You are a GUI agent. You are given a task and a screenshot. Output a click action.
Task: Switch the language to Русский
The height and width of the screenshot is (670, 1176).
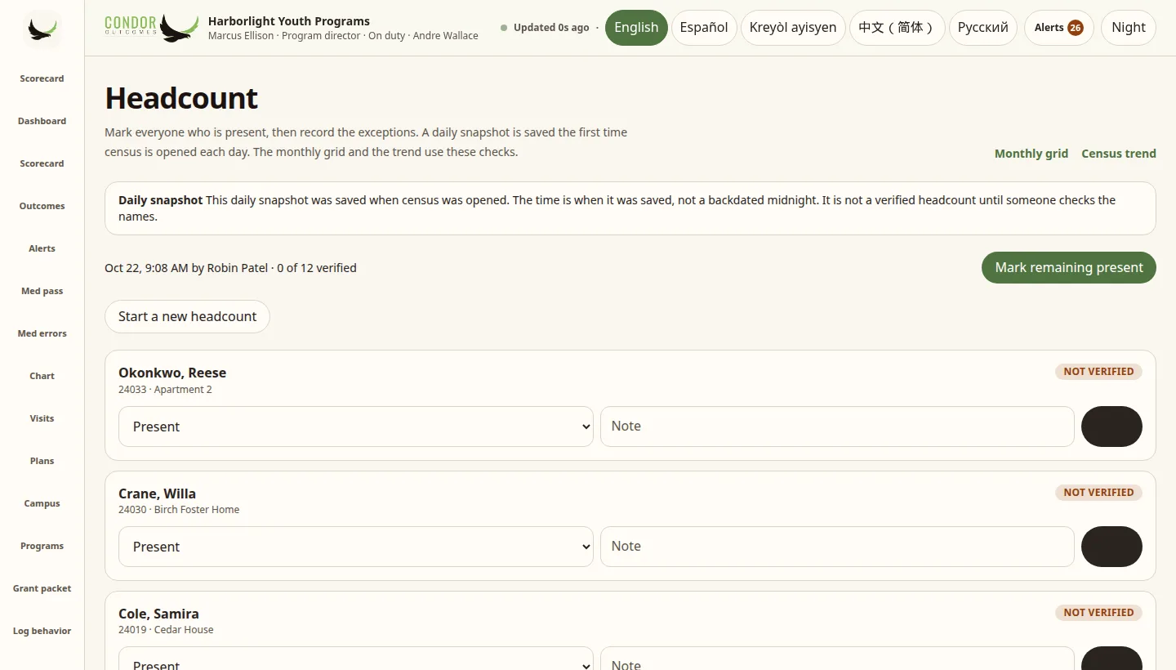(x=983, y=28)
